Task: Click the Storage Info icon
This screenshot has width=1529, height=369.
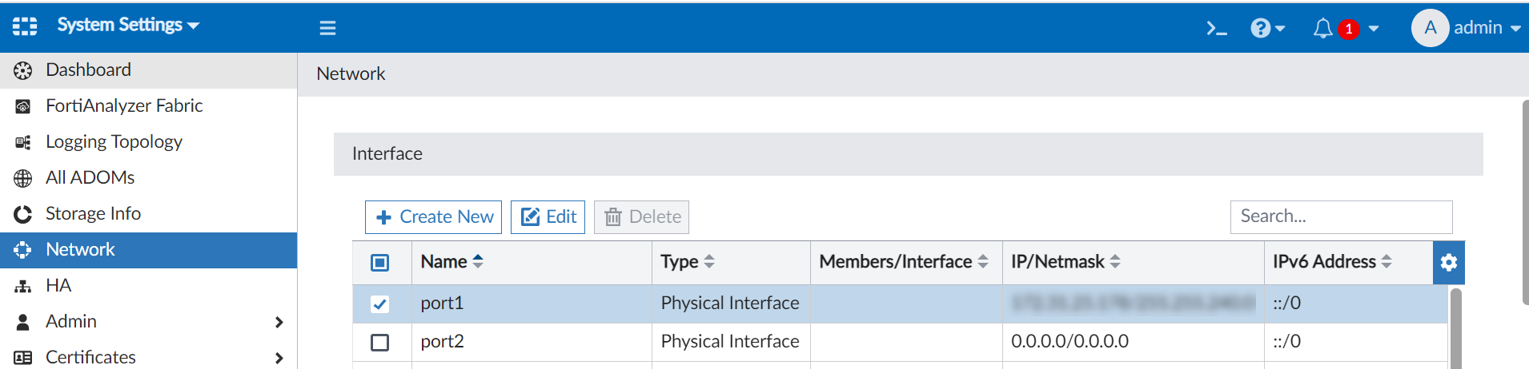Action: (23, 214)
